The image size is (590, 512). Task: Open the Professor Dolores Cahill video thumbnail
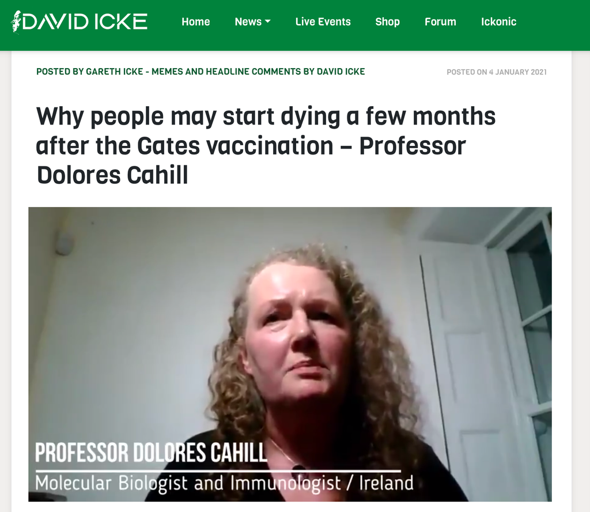click(290, 354)
